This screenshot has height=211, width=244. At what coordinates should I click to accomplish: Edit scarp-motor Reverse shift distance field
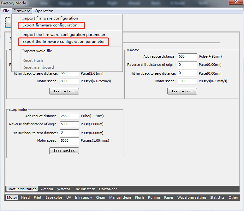[69, 124]
